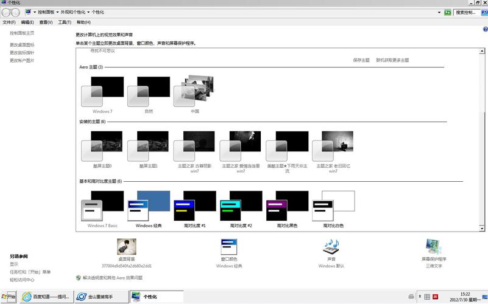This screenshot has height=304, width=488.
Task: Select the Windows 7 Basic theme
Action: pyautogui.click(x=102, y=209)
